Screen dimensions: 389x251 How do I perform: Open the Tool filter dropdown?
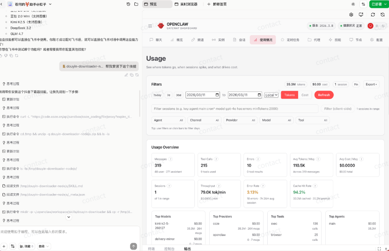tap(313, 120)
